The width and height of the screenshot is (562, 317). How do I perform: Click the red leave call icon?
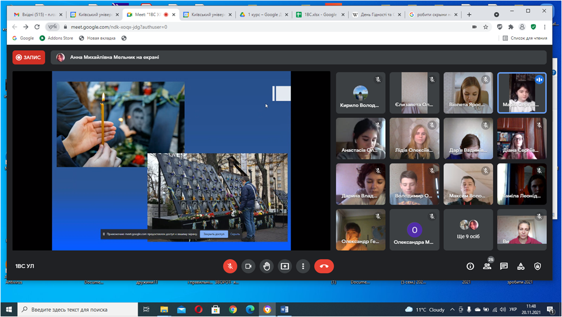point(324,266)
